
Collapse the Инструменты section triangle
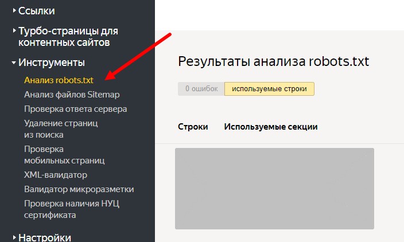coord(14,63)
